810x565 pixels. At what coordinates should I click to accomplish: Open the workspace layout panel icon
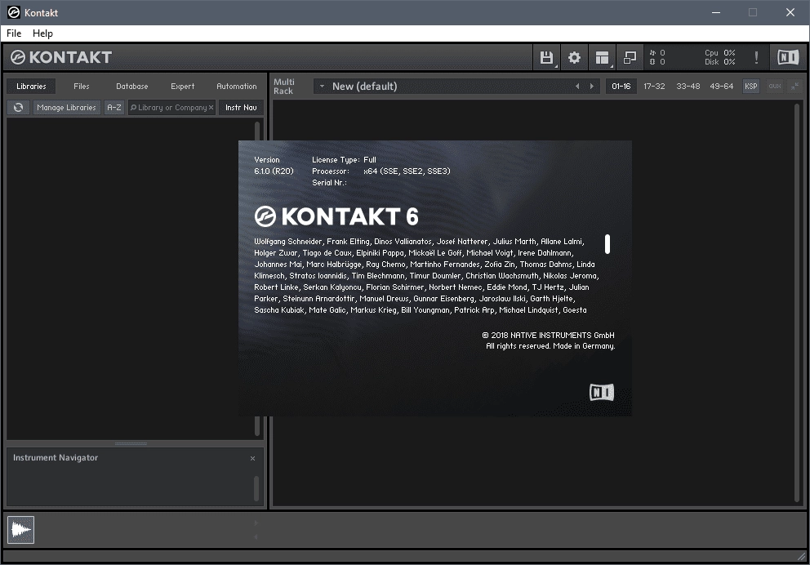tap(602, 57)
